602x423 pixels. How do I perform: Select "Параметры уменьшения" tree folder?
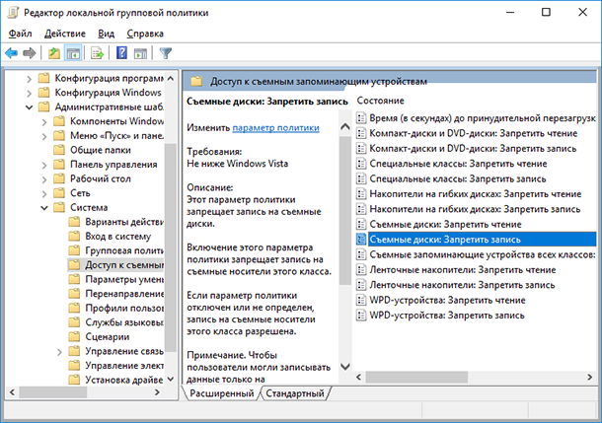click(x=124, y=279)
